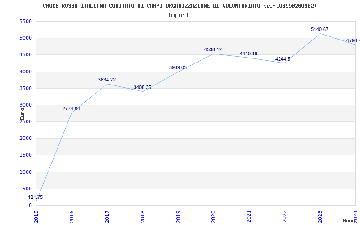Image resolution: width=360 pixels, height=225 pixels.
Task: Select the 2023 year label on x-axis
Action: point(320,216)
